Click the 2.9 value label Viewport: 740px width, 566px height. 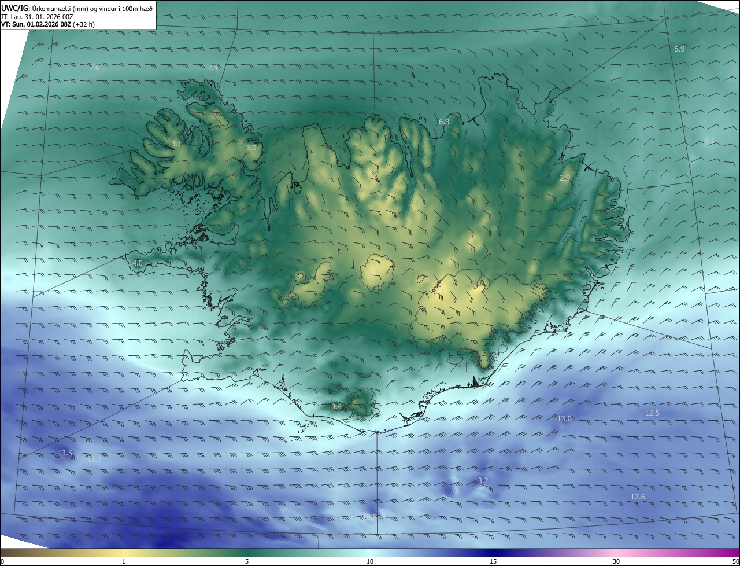565,178
